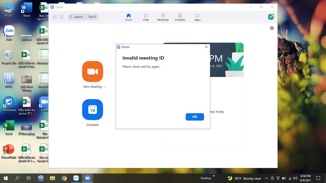
Task: Open the Zoom desktop shortcut
Action: [x=44, y=104]
